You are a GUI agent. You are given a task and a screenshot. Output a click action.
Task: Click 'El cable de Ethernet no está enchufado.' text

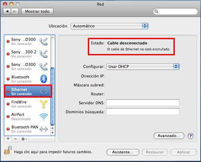click(x=139, y=49)
